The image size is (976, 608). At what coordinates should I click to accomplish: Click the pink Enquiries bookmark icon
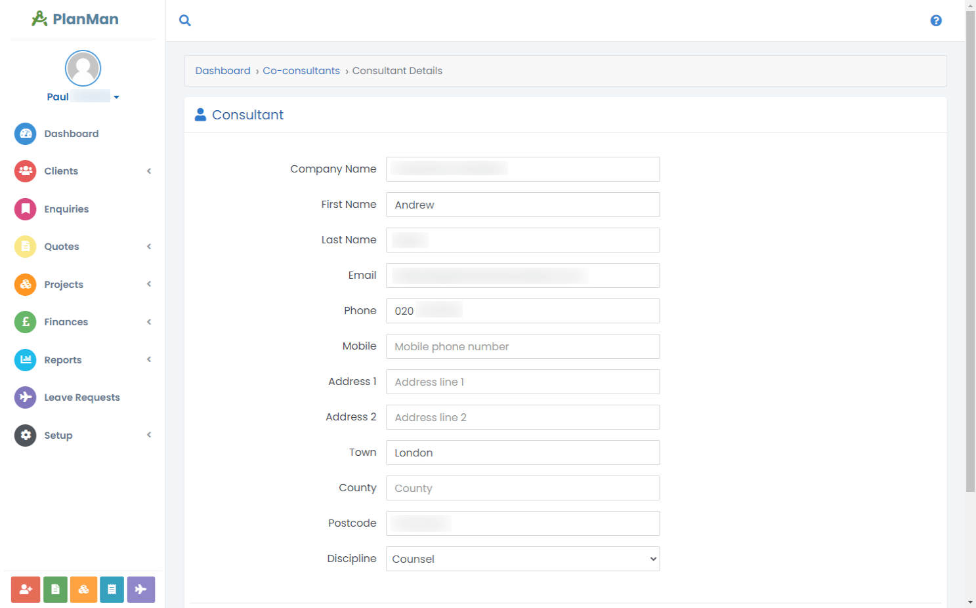(x=26, y=209)
